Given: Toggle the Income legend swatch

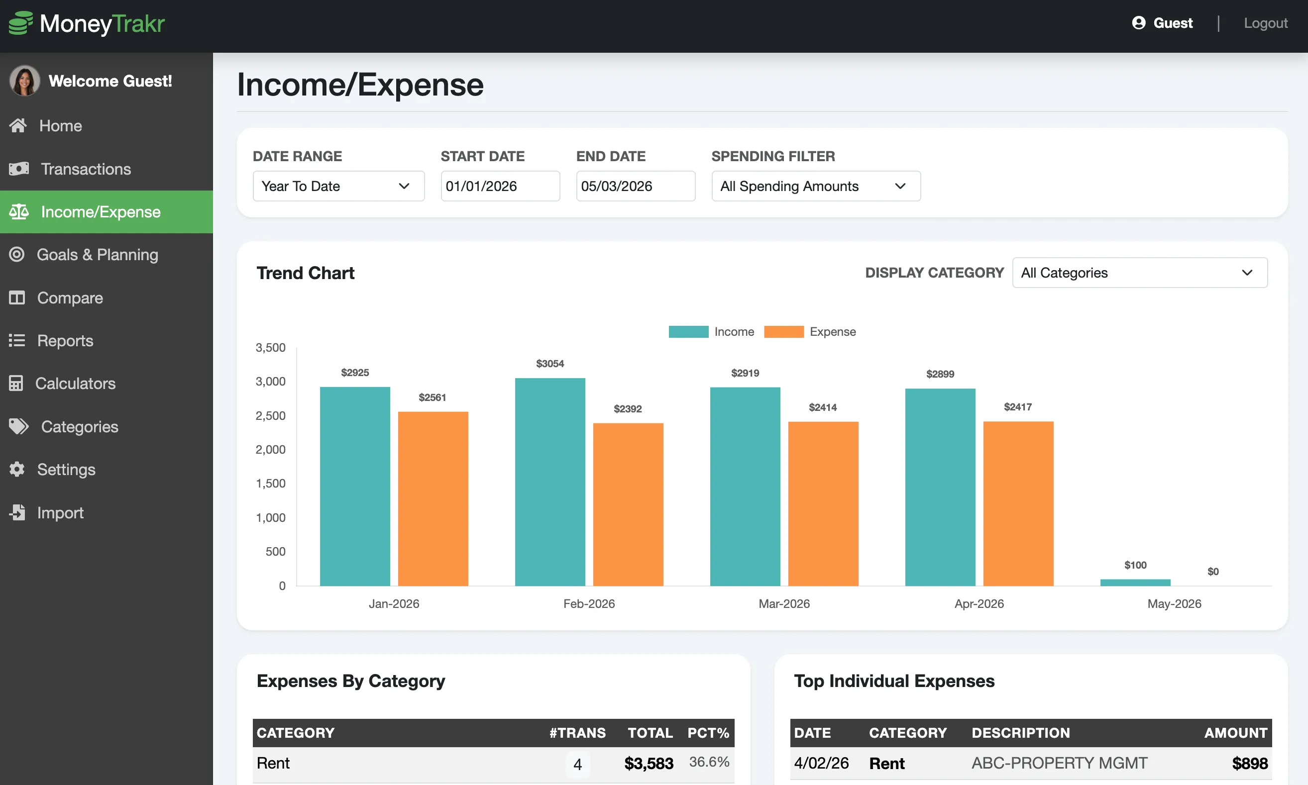Looking at the screenshot, I should click(x=688, y=332).
